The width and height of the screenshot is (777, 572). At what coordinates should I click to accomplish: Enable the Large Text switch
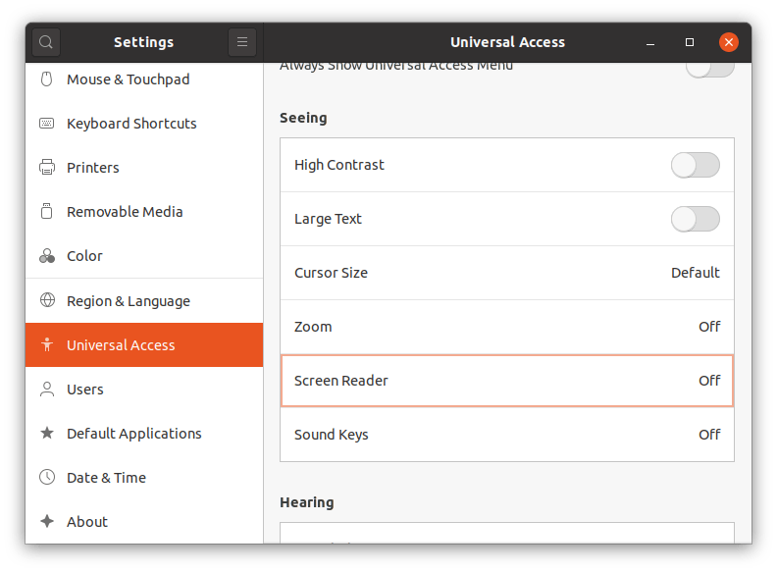click(x=696, y=219)
